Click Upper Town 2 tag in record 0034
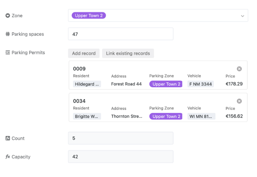 click(x=166, y=116)
